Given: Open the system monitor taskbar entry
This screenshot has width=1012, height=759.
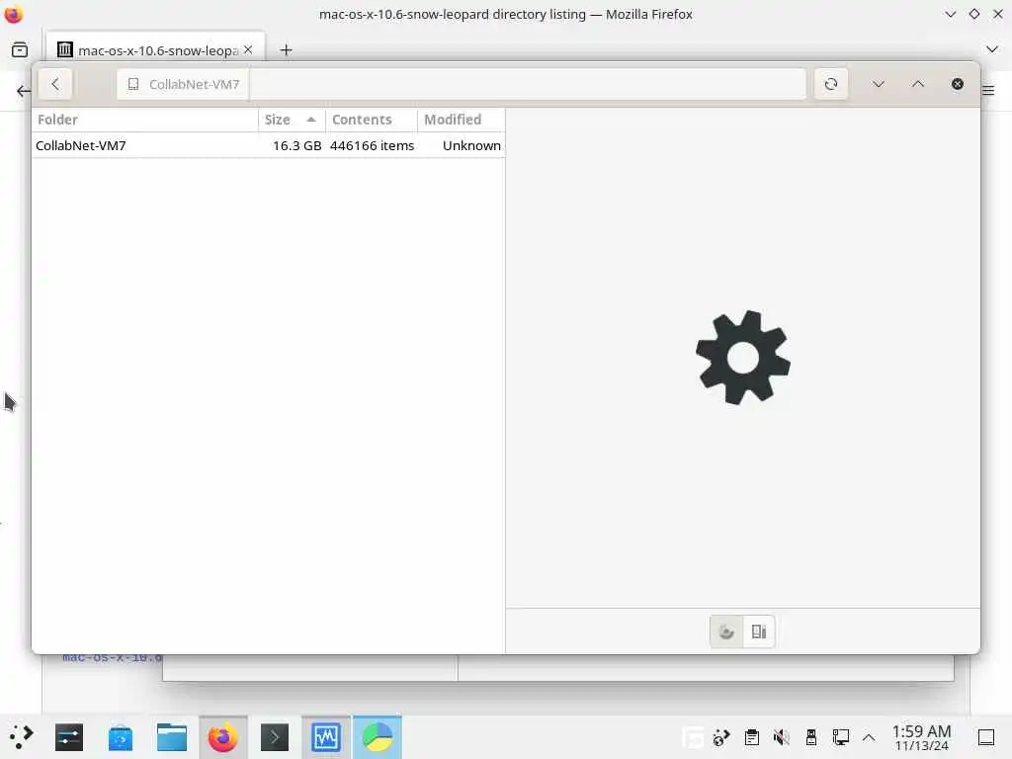Looking at the screenshot, I should pyautogui.click(x=326, y=737).
